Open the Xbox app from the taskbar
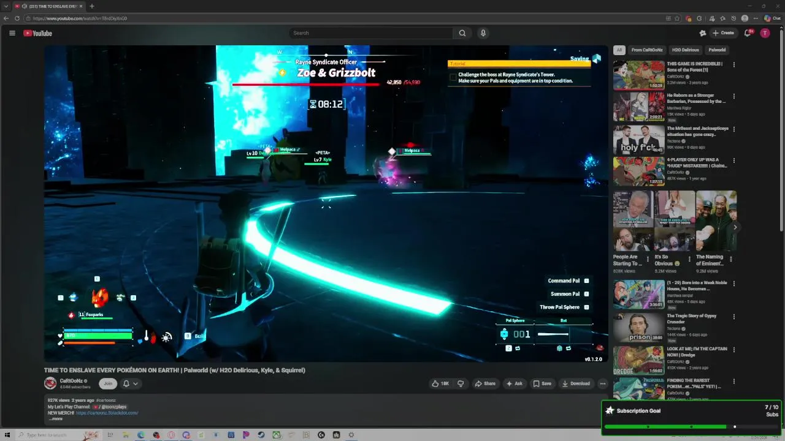Screen dimensions: 785x441 [277, 435]
